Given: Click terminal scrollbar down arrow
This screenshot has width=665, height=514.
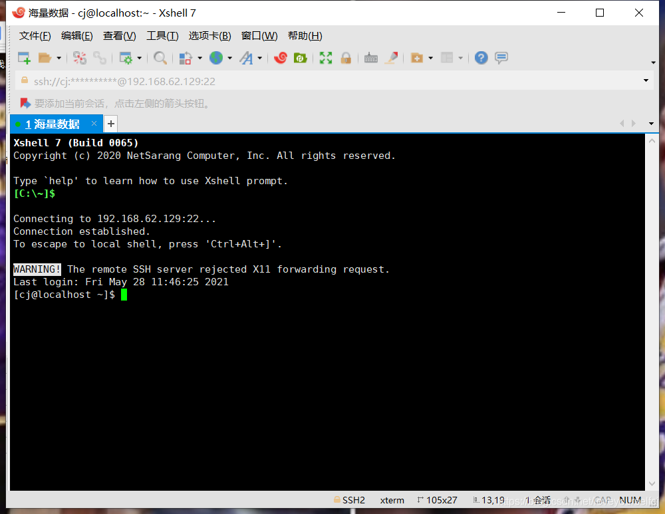Looking at the screenshot, I should point(652,484).
